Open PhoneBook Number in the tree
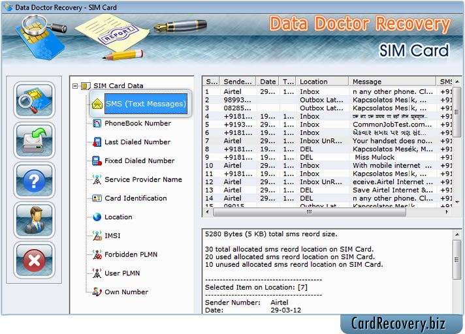 coord(138,123)
